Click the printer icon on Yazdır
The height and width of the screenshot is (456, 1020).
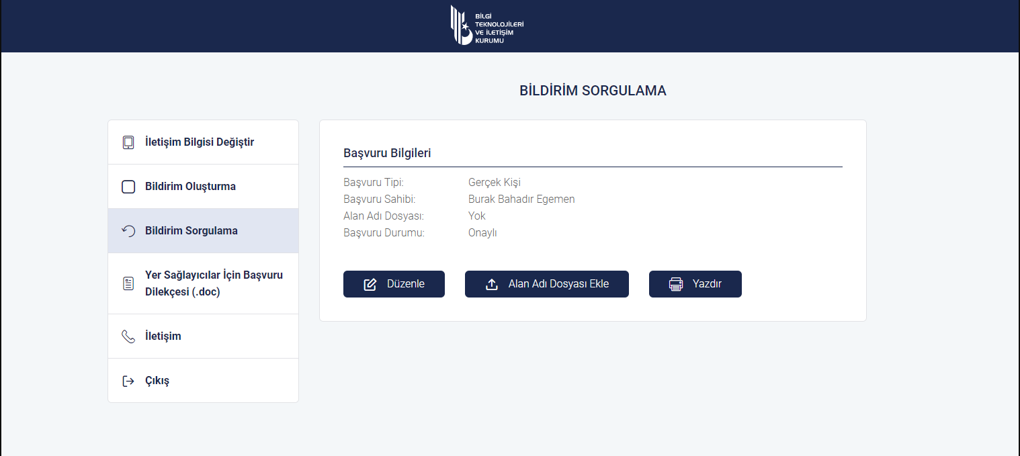pos(676,284)
